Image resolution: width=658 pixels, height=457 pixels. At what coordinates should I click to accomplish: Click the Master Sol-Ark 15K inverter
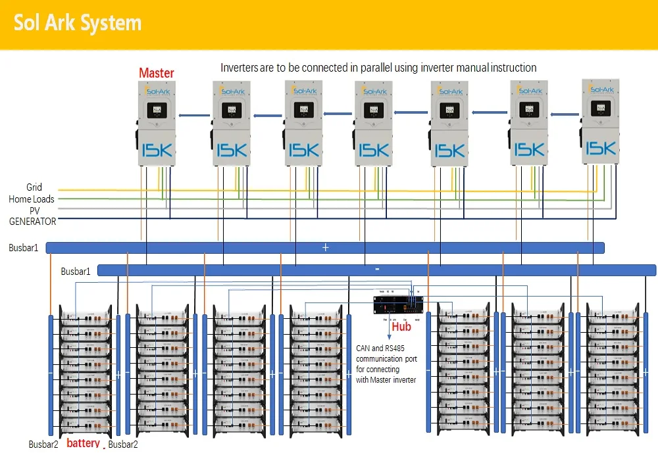[x=156, y=123]
